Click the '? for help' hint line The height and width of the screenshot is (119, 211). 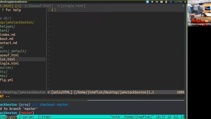11,10
